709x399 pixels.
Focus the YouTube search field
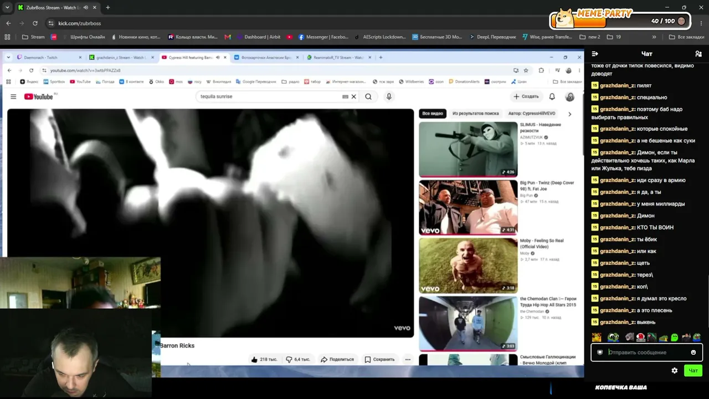click(270, 96)
